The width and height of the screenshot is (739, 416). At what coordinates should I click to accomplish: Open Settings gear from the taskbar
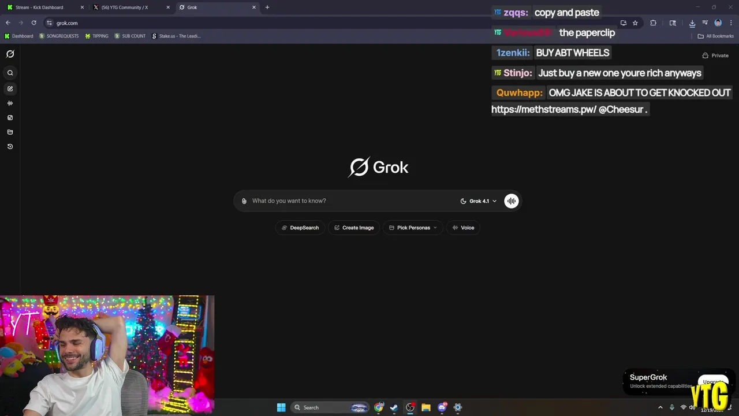pos(458,407)
